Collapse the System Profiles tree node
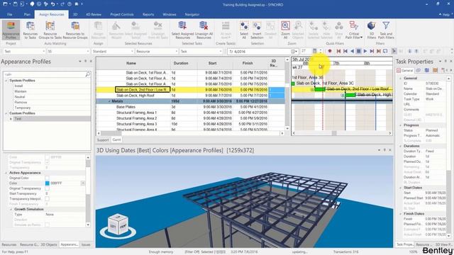This screenshot has height=255, width=454. pyautogui.click(x=6, y=80)
